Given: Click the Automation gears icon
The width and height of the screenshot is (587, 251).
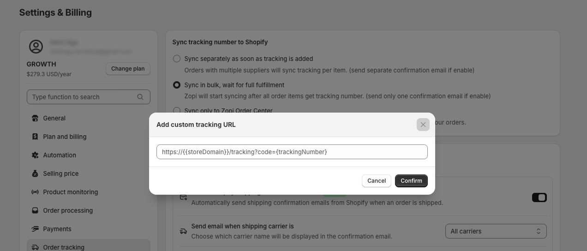Looking at the screenshot, I should point(35,155).
